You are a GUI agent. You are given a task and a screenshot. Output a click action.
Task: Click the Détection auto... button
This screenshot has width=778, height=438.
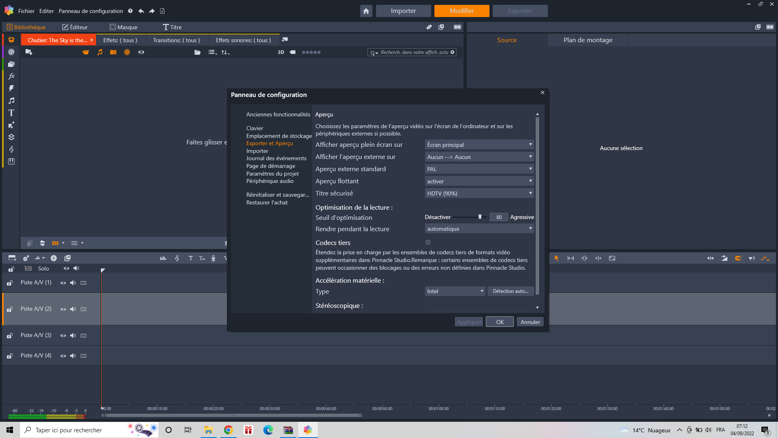click(510, 291)
